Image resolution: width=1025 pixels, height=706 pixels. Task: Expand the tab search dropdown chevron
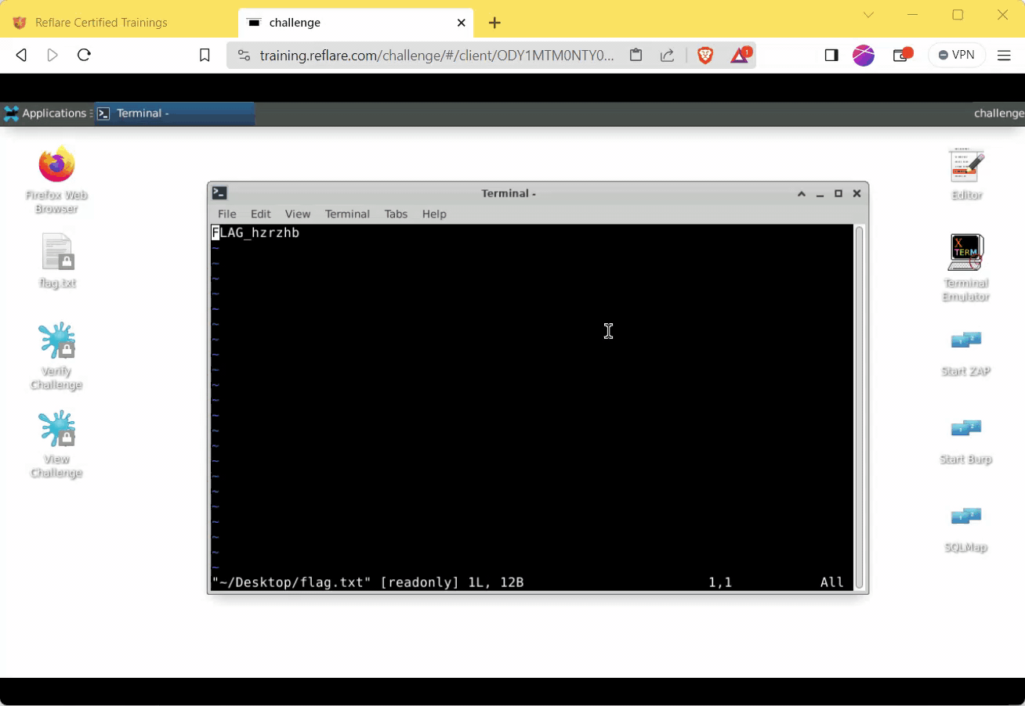[x=868, y=15]
